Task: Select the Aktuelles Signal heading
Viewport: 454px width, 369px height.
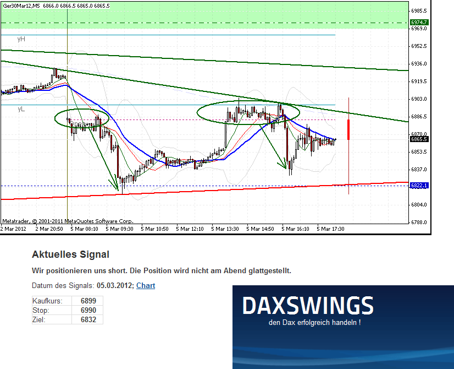Action: click(x=71, y=254)
